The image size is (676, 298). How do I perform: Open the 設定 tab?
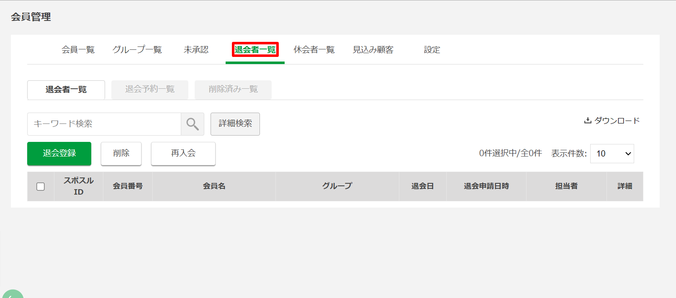[x=432, y=50]
